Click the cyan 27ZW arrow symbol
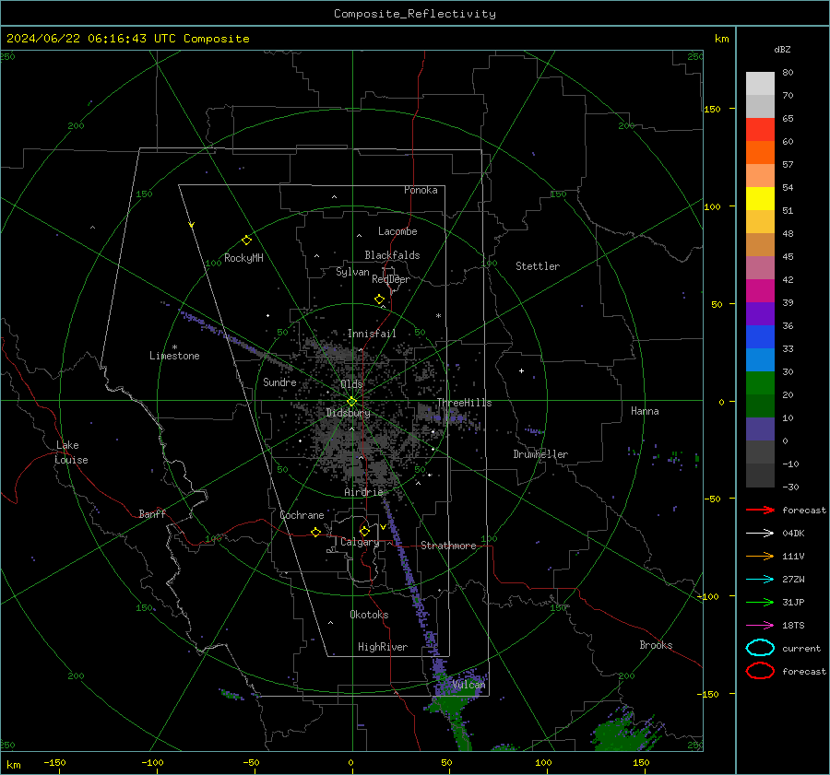The height and width of the screenshot is (775, 830). (760, 580)
